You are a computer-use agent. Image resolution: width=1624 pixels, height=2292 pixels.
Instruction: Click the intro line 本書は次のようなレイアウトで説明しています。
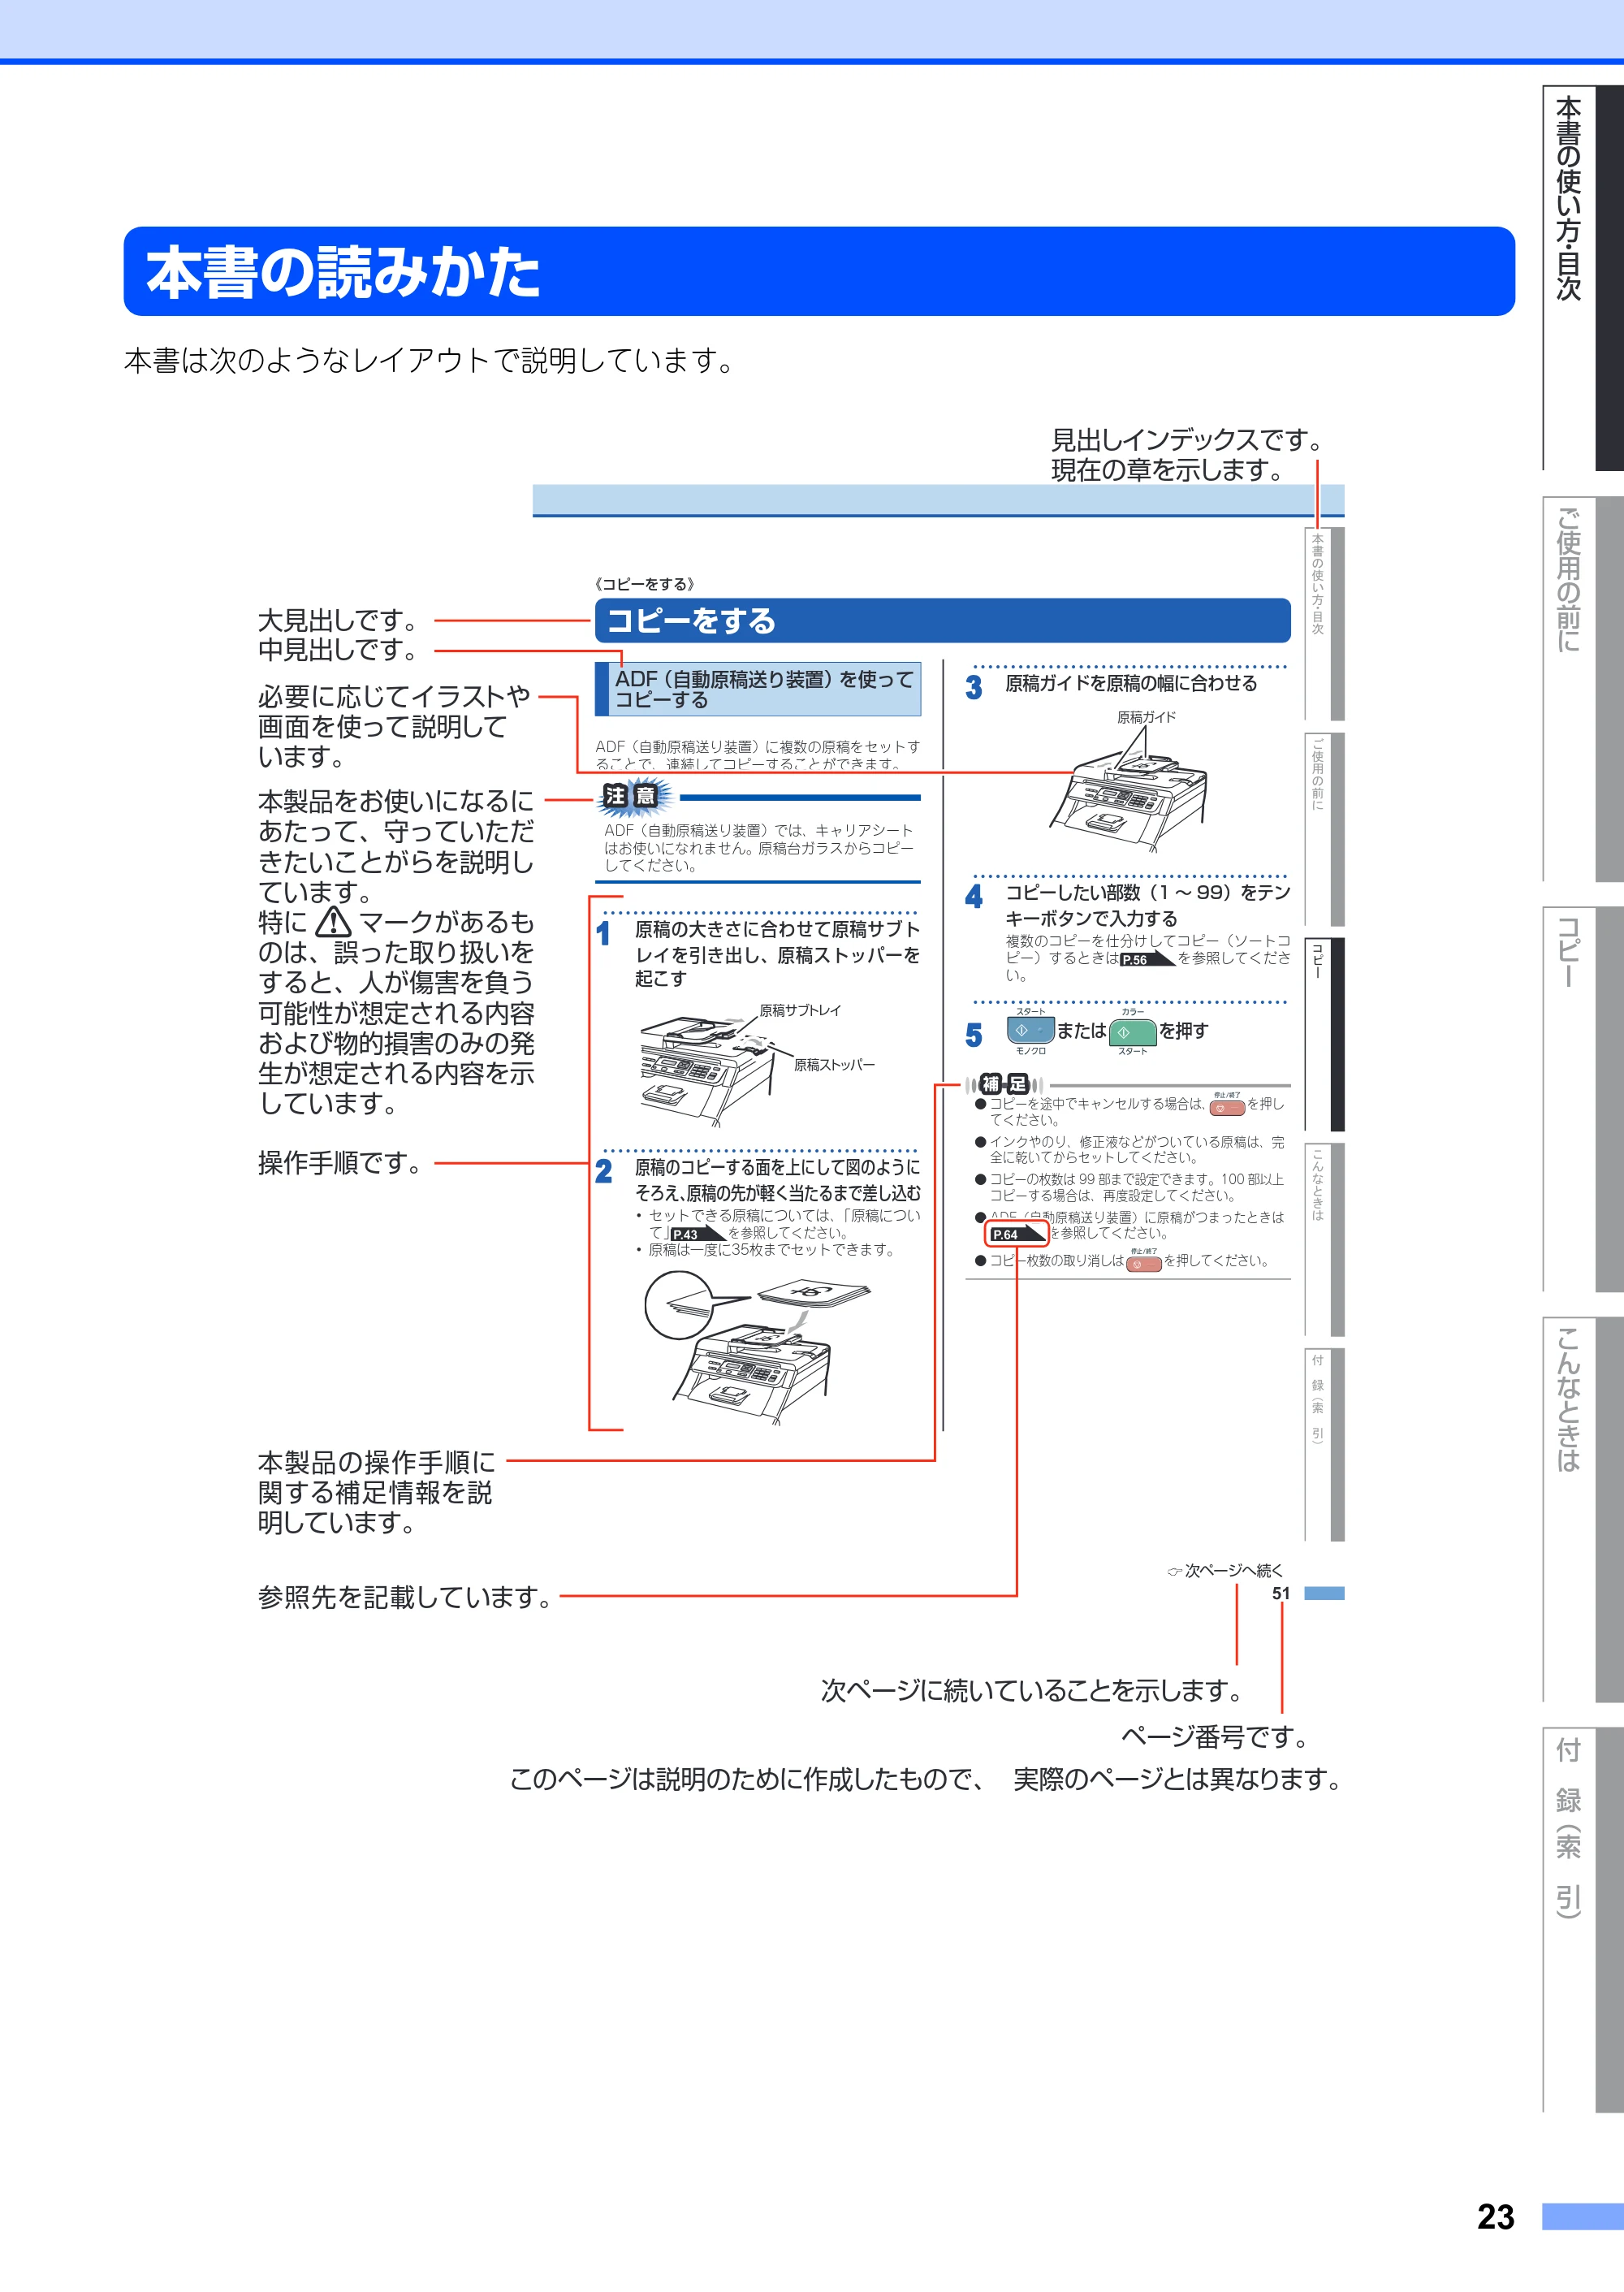point(430,360)
